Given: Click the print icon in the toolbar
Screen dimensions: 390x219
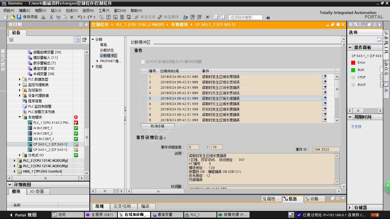Looking at the screenshot, I should (43, 17).
